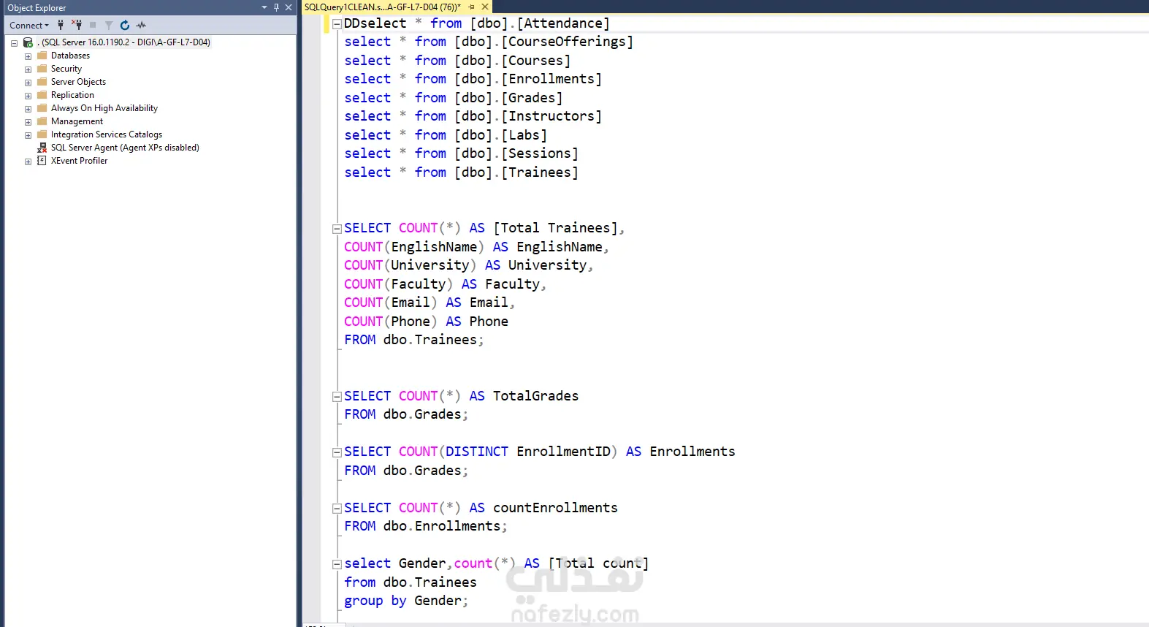
Task: Collapse the TotalGrades query block
Action: [337, 397]
